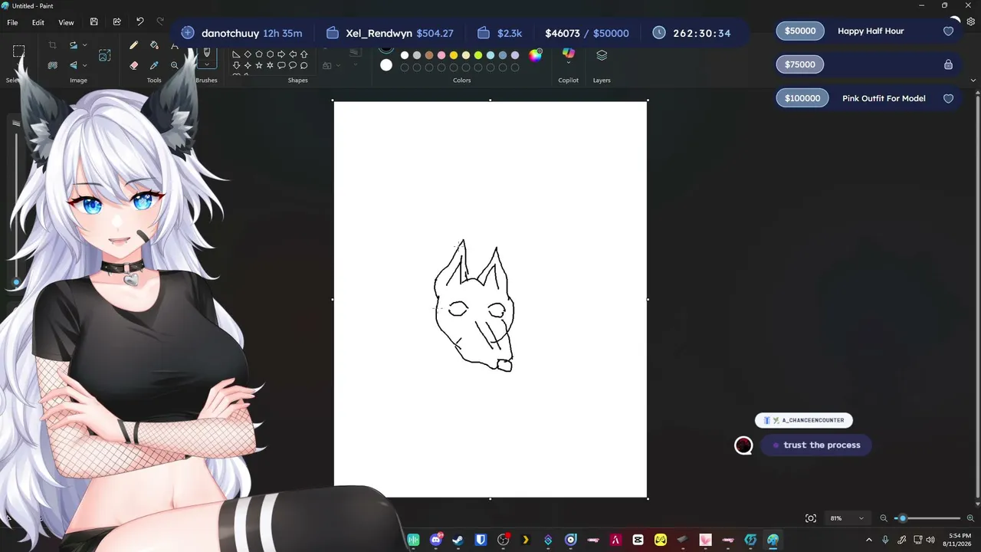981x552 pixels.
Task: Click the Save icon in the title bar
Action: 94,22
